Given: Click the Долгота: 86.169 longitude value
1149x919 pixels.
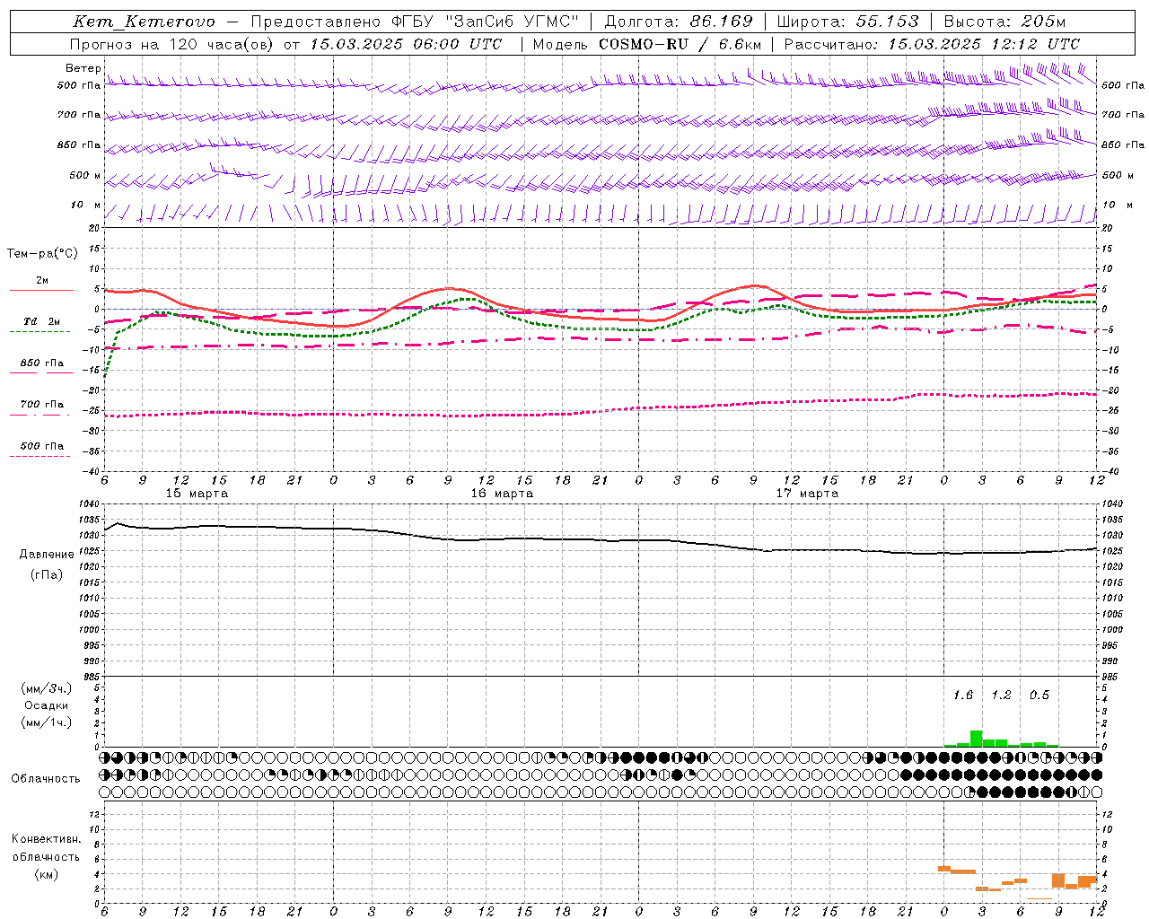Looking at the screenshot, I should coord(678,22).
